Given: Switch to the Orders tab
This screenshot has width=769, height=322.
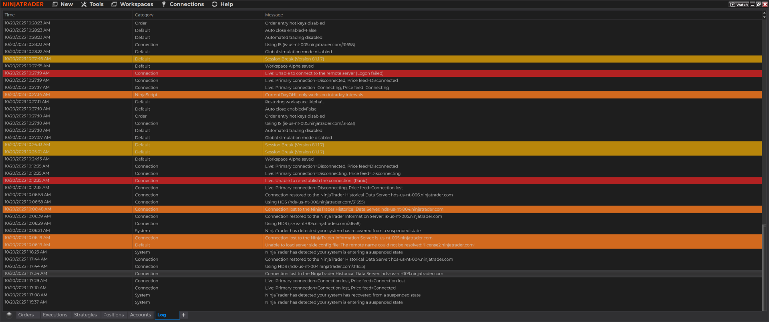Looking at the screenshot, I should 26,315.
